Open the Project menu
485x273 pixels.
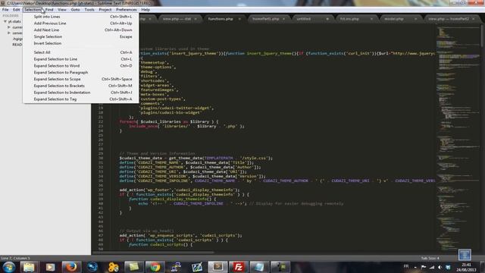(105, 10)
